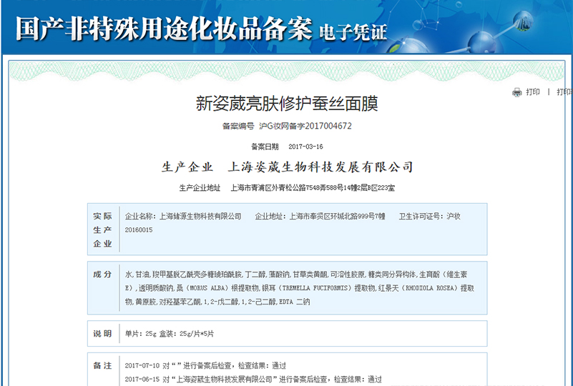Click the printer icon next to 打印

pyautogui.click(x=517, y=92)
